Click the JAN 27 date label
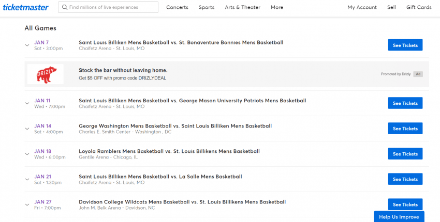 click(42, 202)
